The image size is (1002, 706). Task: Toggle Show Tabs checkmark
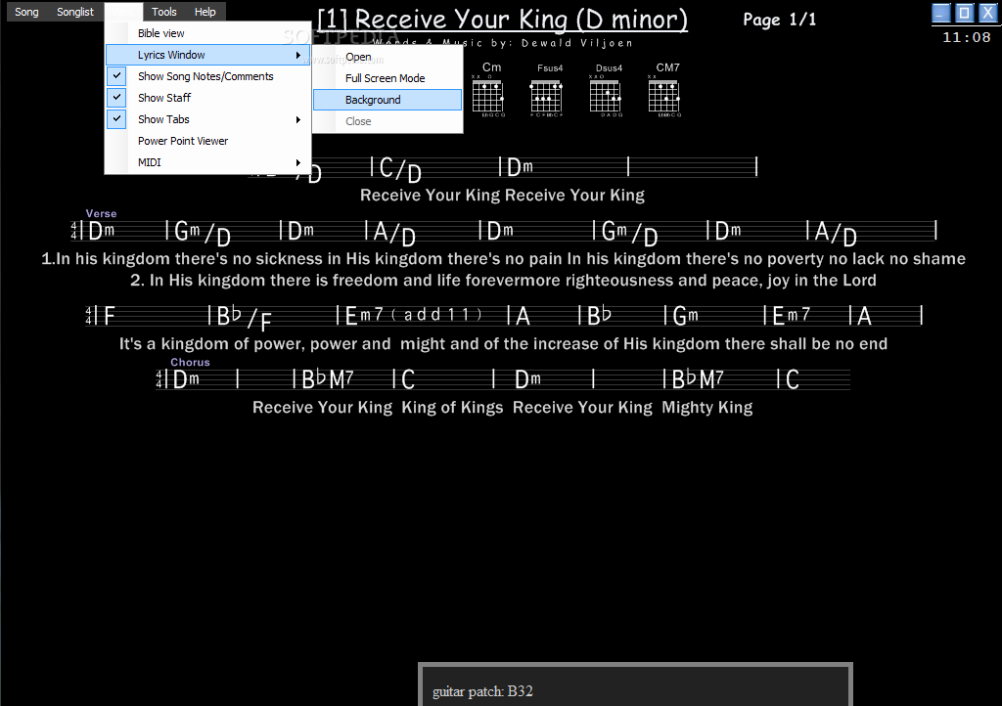click(116, 119)
